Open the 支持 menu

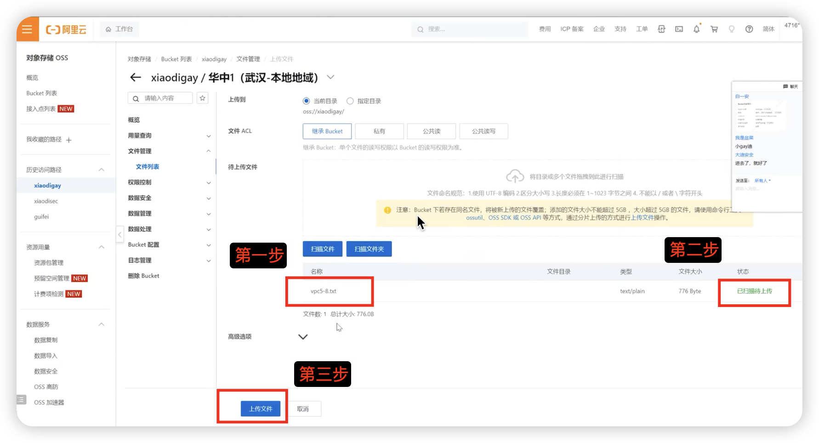(620, 29)
